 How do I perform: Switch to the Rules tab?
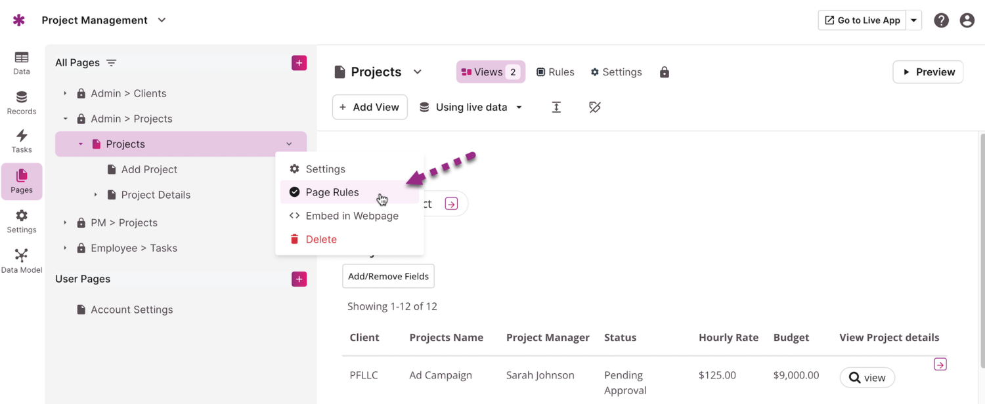click(555, 72)
